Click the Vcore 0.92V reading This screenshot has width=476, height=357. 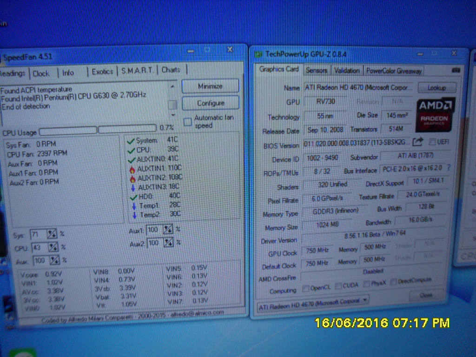coord(41,274)
